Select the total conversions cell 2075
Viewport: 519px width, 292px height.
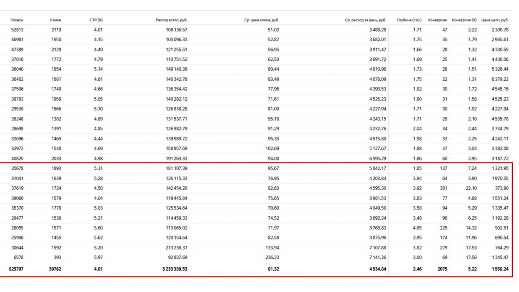tap(442, 269)
